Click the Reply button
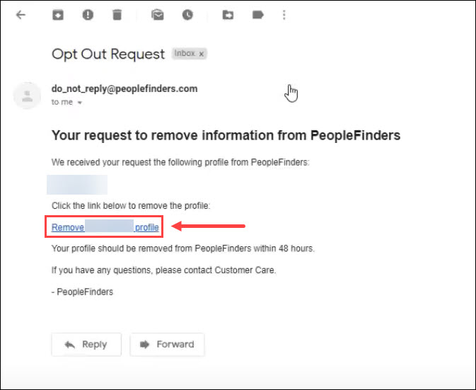Screen dimensions: 476x390 (86, 345)
